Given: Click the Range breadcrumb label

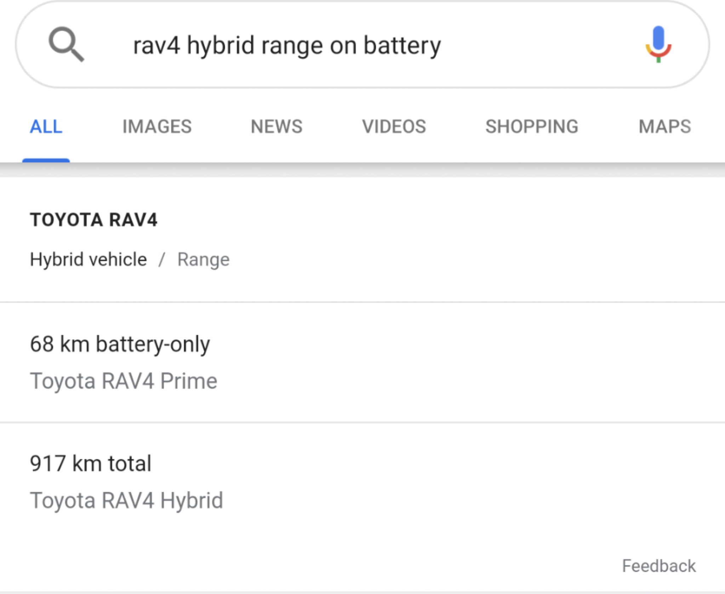Looking at the screenshot, I should pyautogui.click(x=204, y=260).
